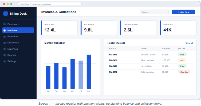Click the Recent Invoices heading
The height and width of the screenshot is (106, 201).
coord(116,43)
